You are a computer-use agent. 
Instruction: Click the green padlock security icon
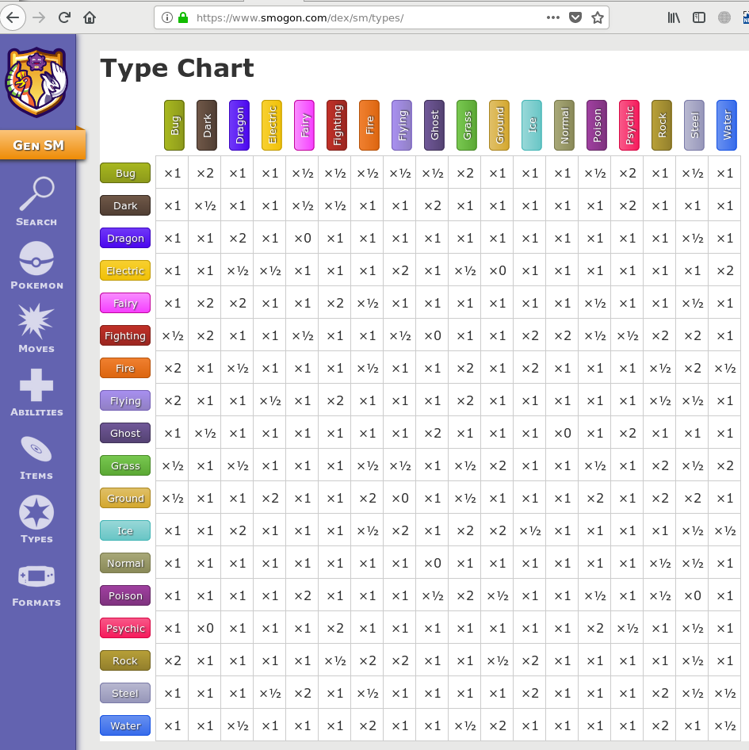pyautogui.click(x=183, y=17)
